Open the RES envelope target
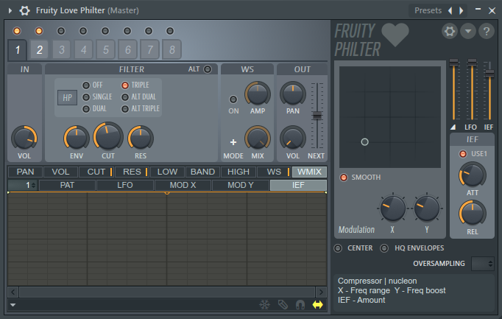The width and height of the screenshot is (502, 319). coord(132,172)
